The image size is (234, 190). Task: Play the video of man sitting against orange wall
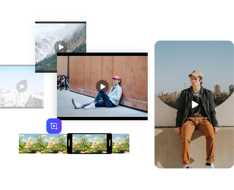point(102,87)
